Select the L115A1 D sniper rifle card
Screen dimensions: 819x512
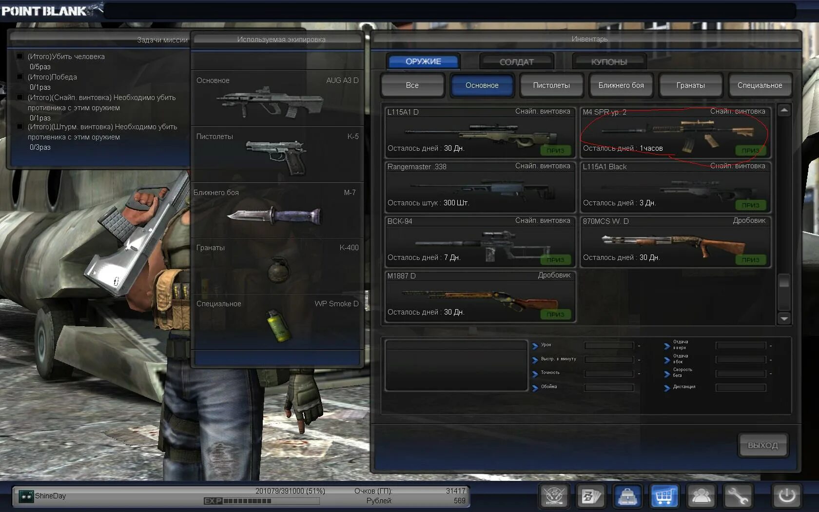point(480,133)
